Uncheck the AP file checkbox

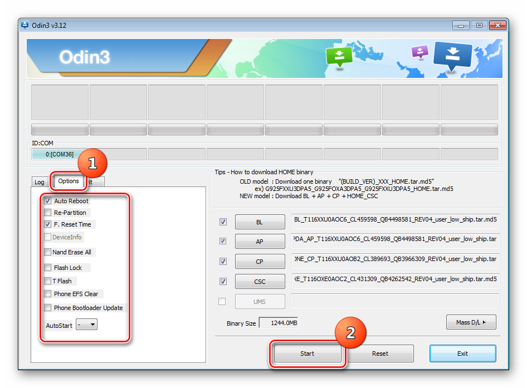(x=223, y=241)
